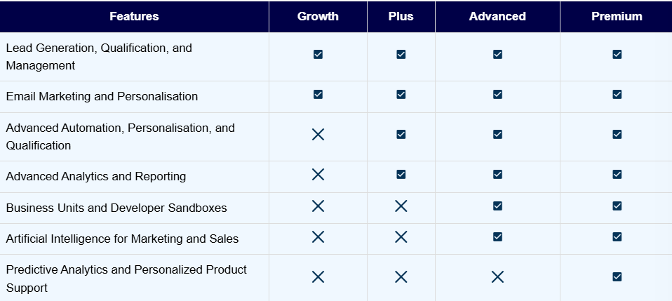
Task: Click the Features column header
Action: [134, 16]
